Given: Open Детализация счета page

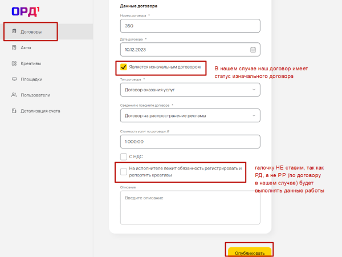Looking at the screenshot, I should pos(40,111).
